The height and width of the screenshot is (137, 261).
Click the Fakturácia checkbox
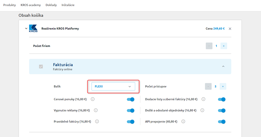pos(41,66)
